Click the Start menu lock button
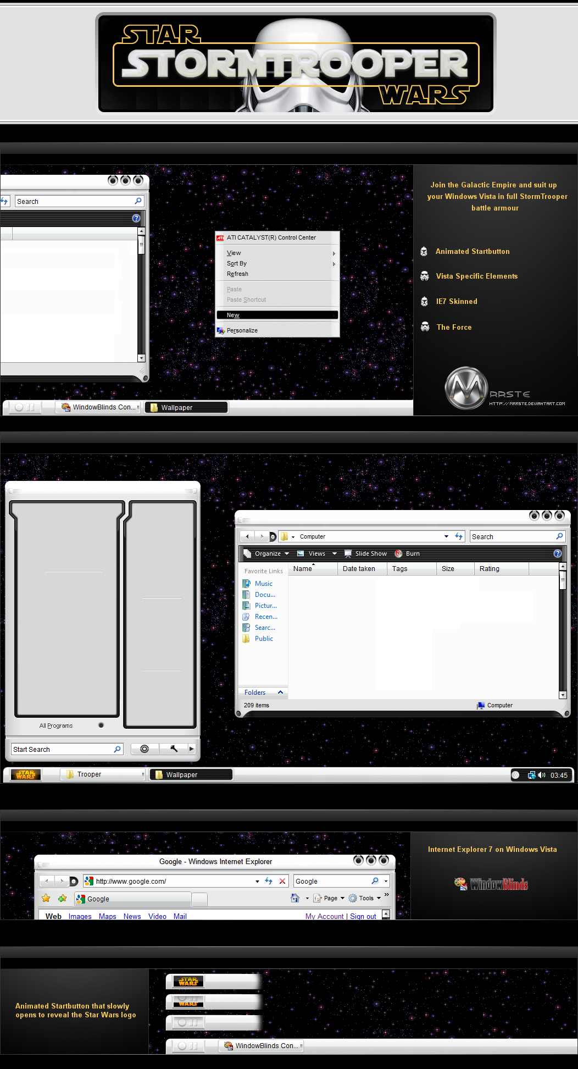The width and height of the screenshot is (578, 1069). (174, 749)
